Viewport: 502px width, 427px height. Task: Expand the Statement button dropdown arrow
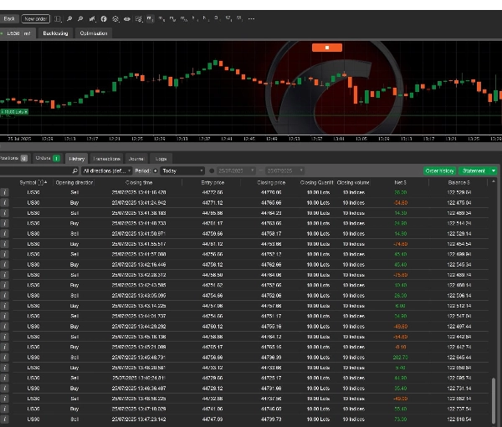pyautogui.click(x=494, y=170)
